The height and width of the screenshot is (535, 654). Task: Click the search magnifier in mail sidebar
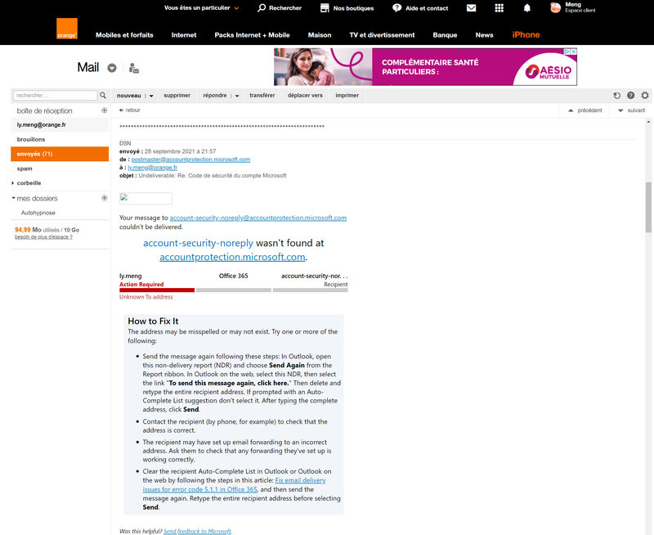pyautogui.click(x=103, y=96)
